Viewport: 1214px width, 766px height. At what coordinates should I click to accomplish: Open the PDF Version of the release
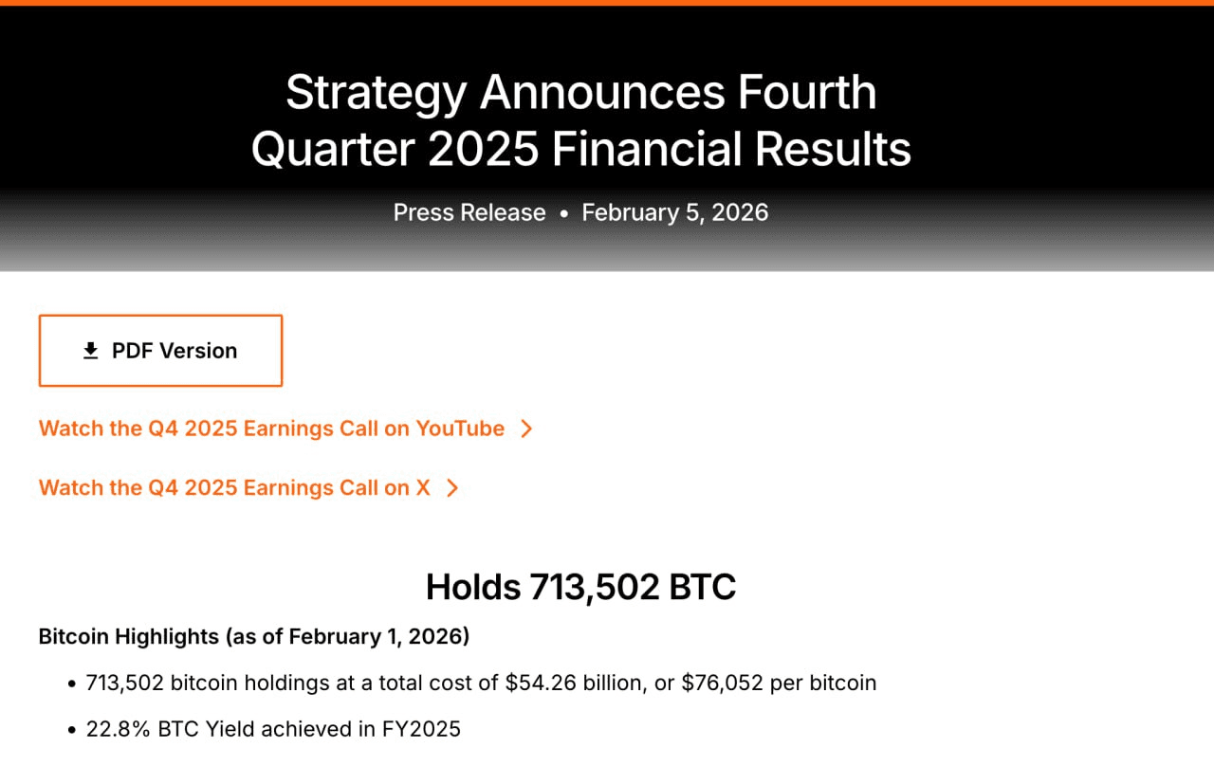(x=160, y=351)
